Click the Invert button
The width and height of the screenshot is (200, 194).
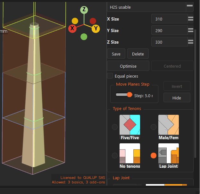(x=177, y=86)
